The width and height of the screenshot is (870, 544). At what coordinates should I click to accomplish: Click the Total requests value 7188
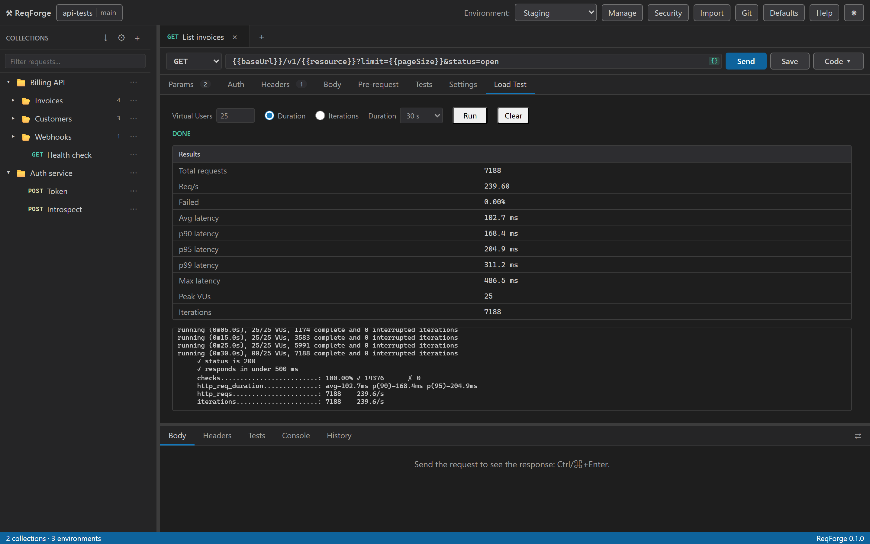tap(492, 170)
